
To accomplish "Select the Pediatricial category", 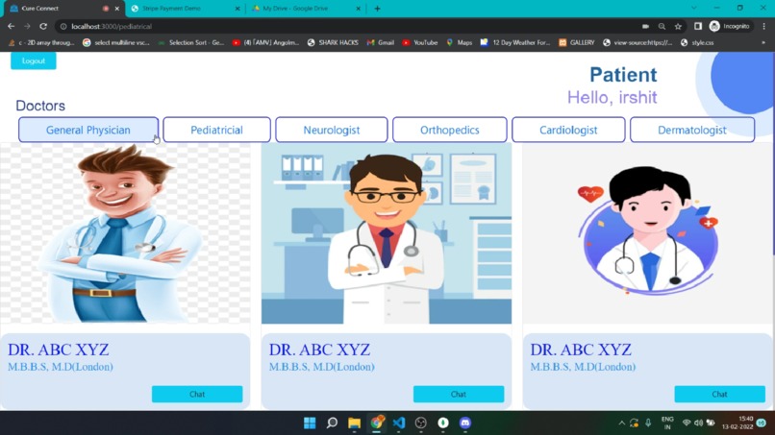I will click(x=216, y=130).
